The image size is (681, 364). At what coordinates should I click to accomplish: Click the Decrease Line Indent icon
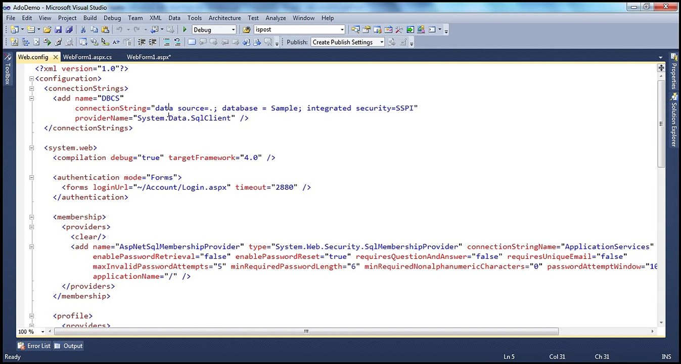click(x=141, y=42)
